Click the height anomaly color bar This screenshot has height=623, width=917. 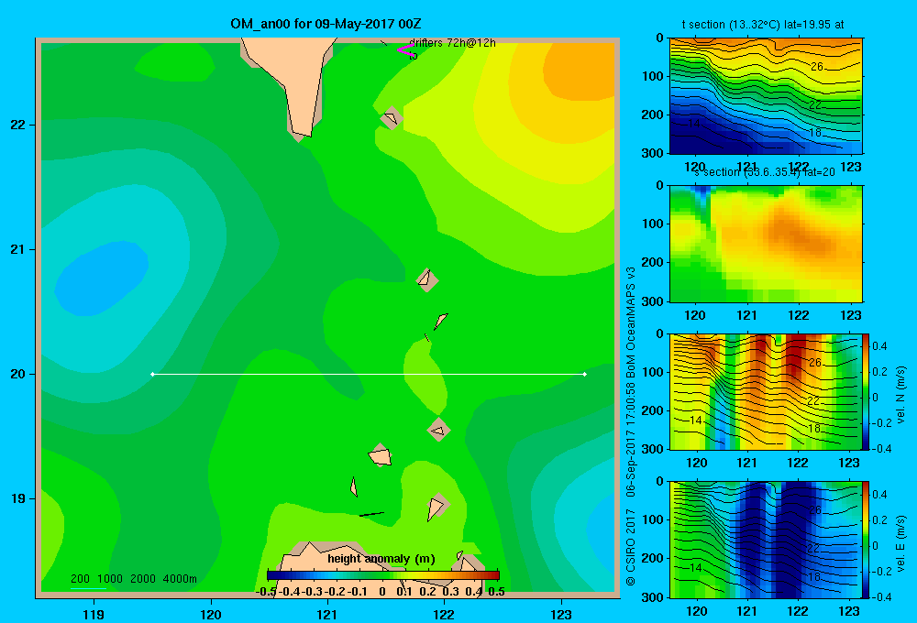tap(383, 575)
